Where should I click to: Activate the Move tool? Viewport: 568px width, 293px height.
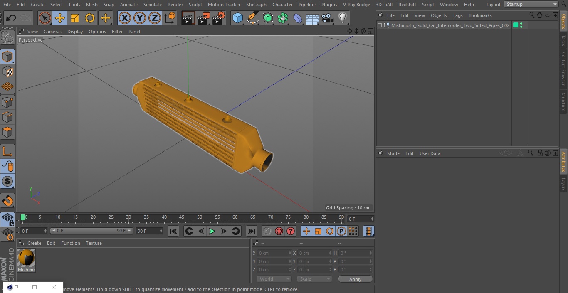point(60,18)
